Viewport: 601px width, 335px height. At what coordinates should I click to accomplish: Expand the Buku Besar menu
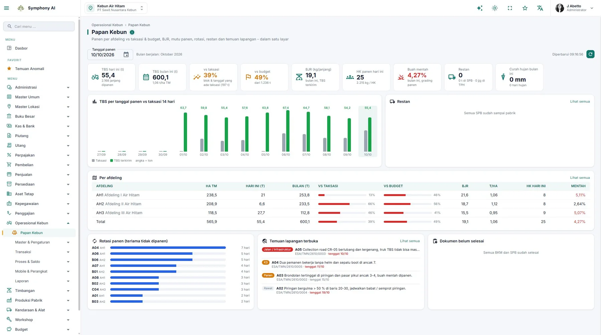[x=38, y=116]
